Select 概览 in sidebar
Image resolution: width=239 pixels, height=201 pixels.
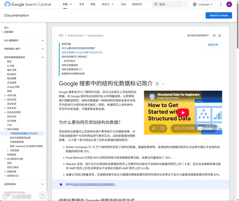pyautogui.click(x=9, y=62)
